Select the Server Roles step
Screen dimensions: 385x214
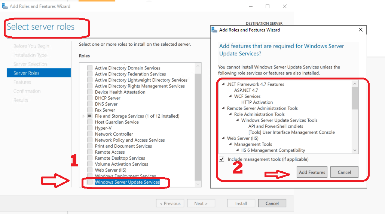pos(39,73)
